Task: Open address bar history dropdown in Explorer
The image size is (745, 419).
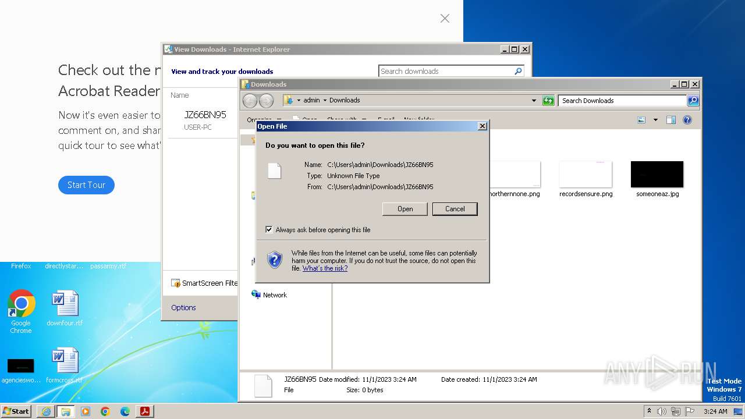Action: pos(534,101)
